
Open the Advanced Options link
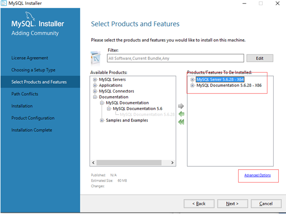[257, 175]
